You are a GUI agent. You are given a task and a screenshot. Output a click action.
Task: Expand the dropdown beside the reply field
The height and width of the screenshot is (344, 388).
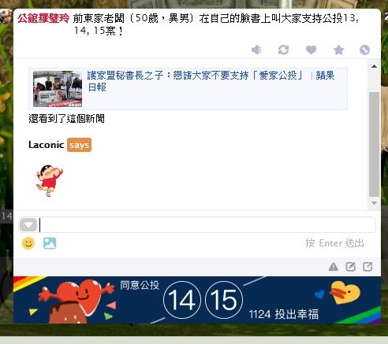click(x=28, y=224)
